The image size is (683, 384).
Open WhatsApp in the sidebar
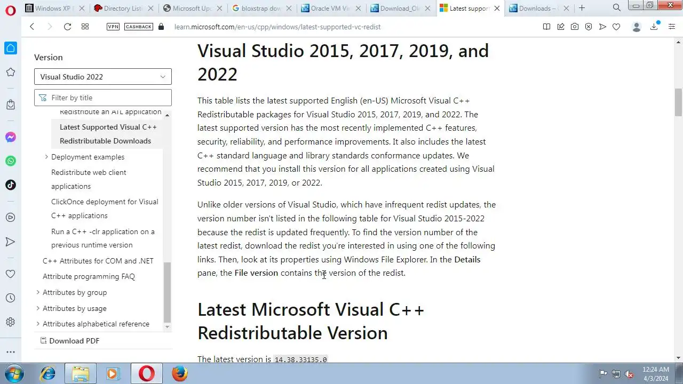[x=10, y=161]
